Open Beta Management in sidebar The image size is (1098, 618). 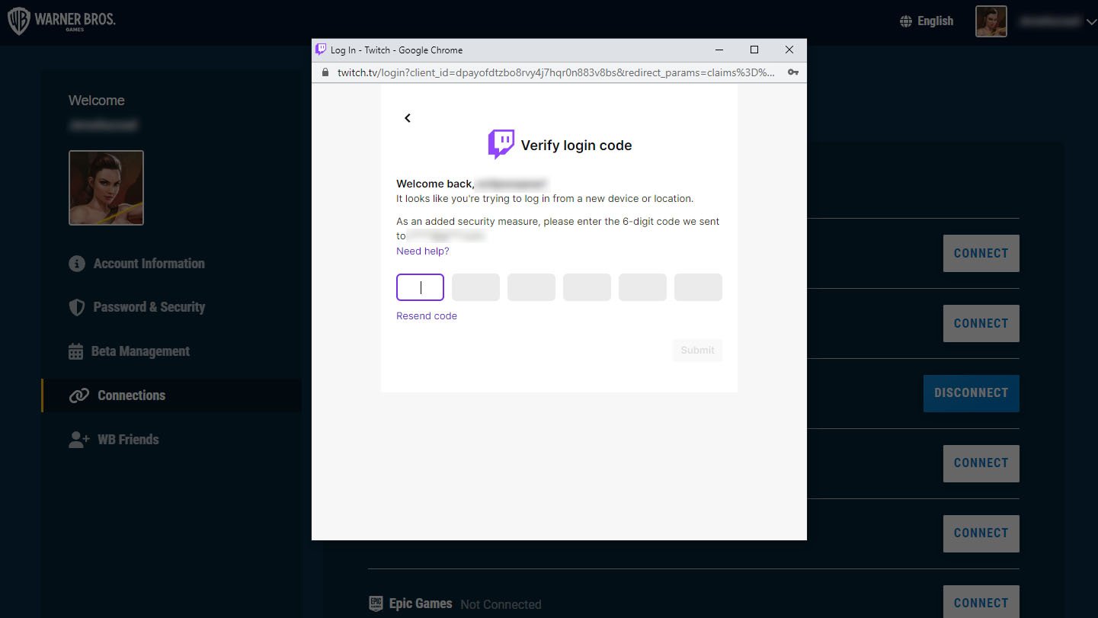[x=141, y=351]
